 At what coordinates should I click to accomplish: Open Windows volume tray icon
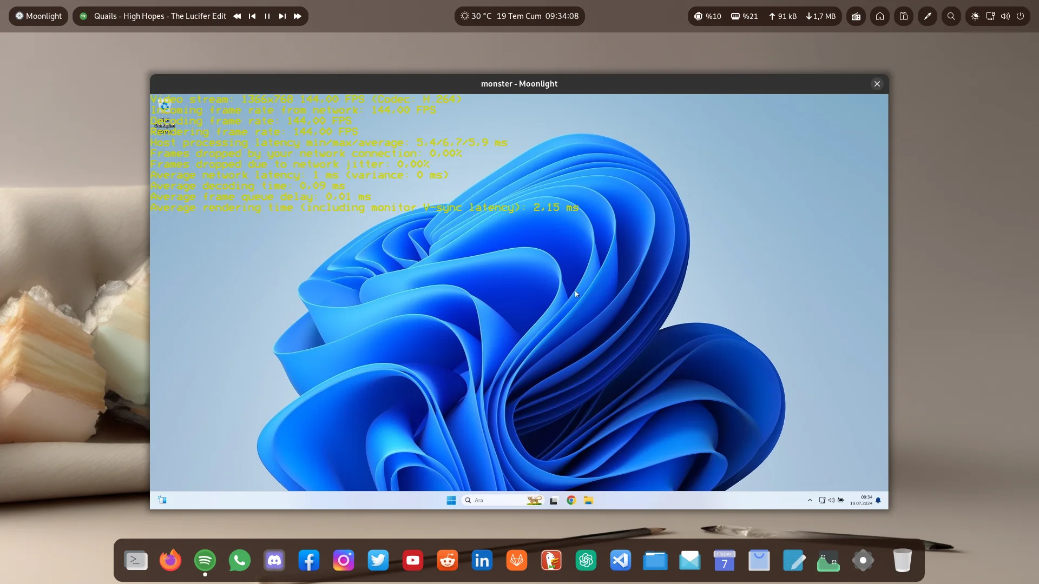[831, 500]
